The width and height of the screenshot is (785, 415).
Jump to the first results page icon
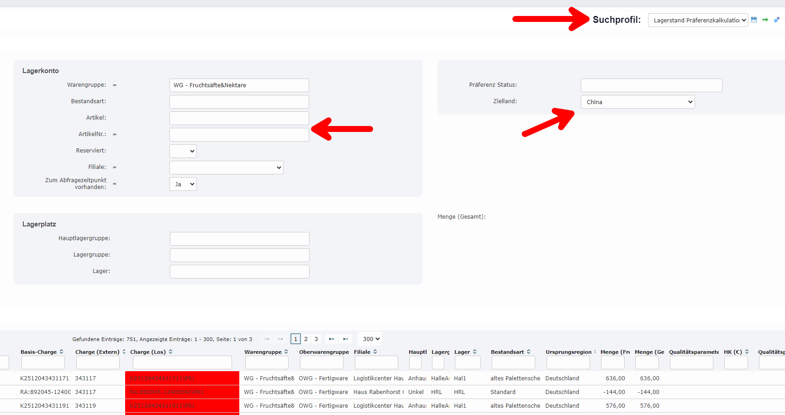click(x=267, y=339)
